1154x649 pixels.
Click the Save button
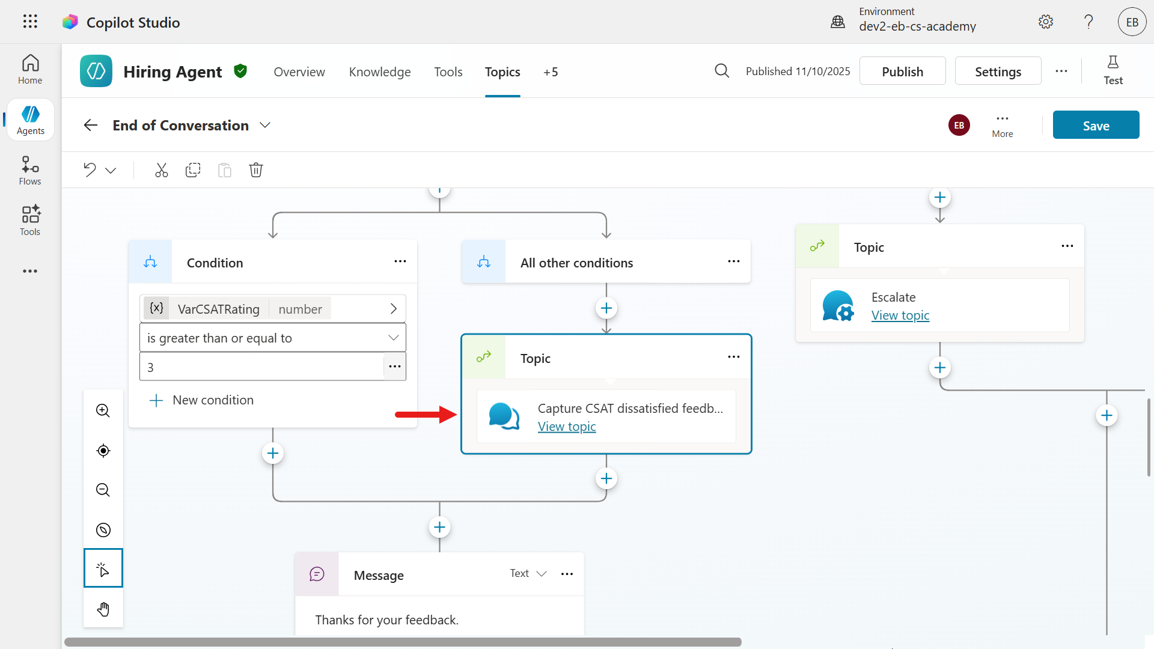pos(1096,125)
